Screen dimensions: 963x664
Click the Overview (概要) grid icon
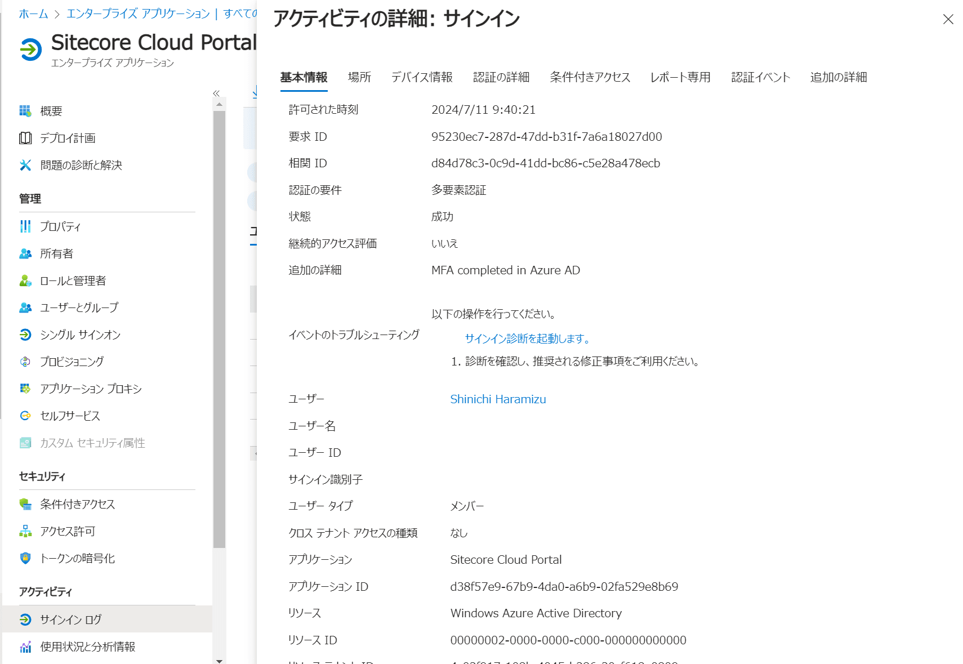[25, 111]
